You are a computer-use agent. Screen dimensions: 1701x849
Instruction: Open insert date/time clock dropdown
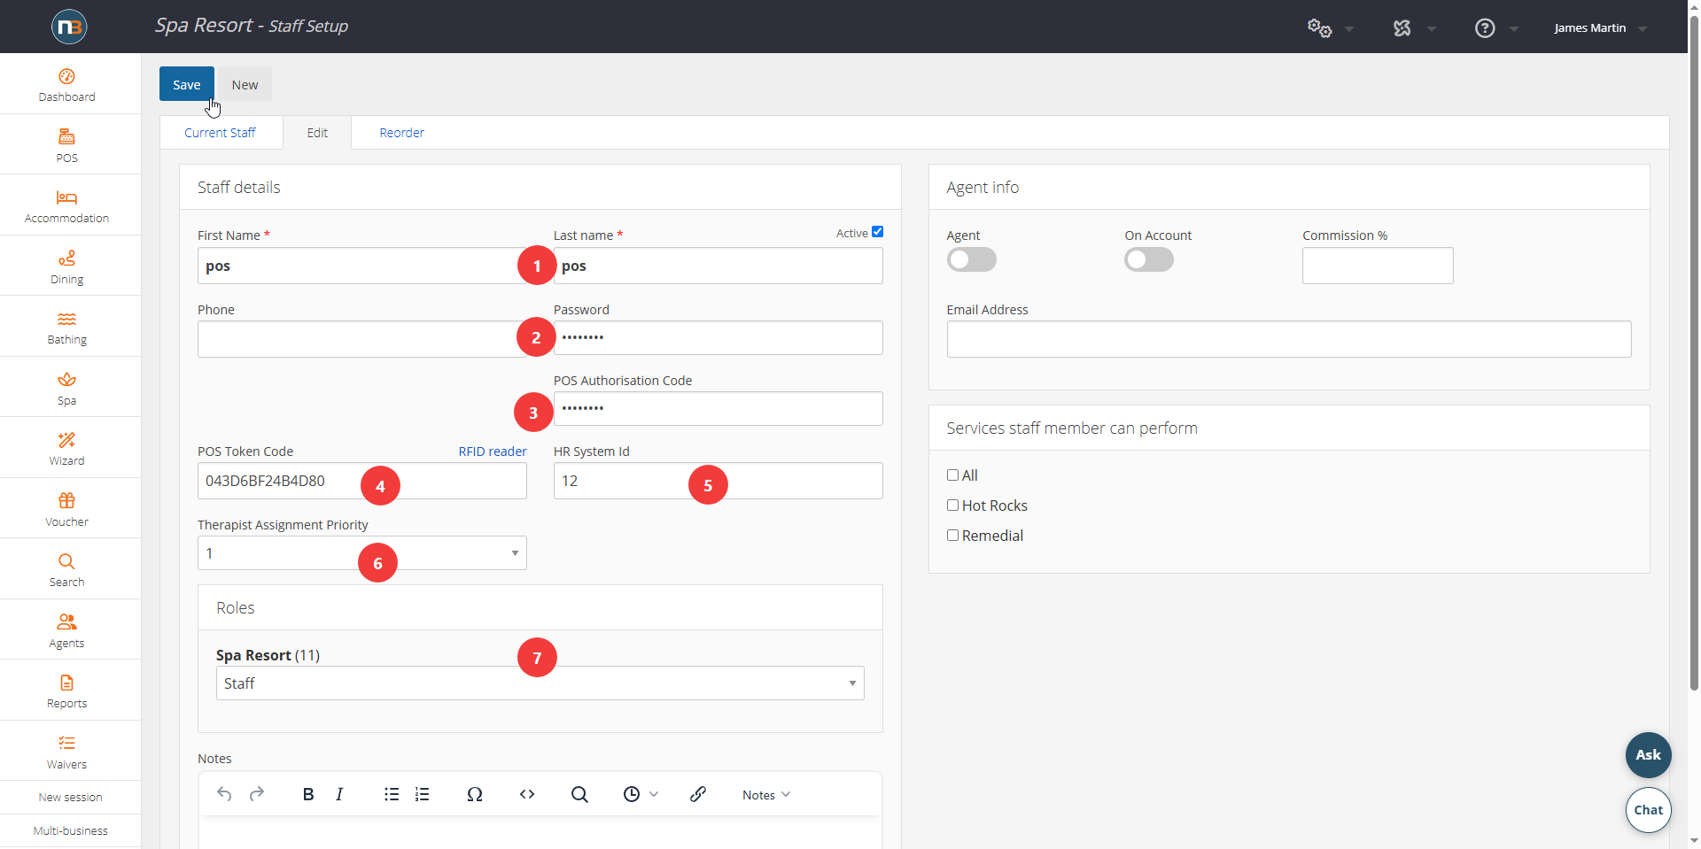click(641, 794)
